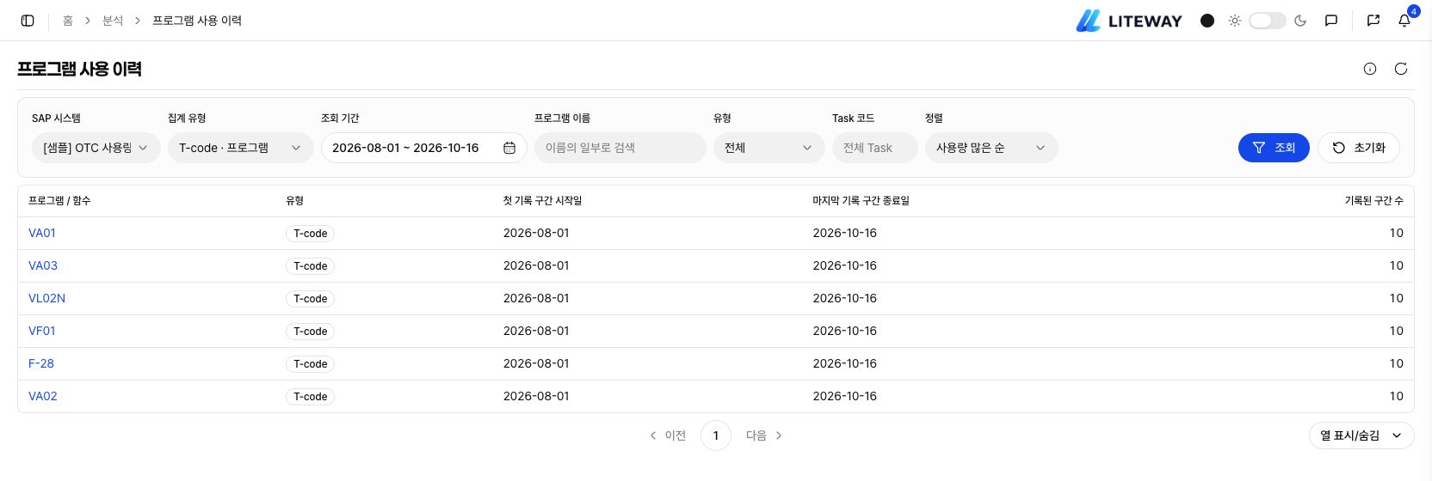The width and height of the screenshot is (1432, 481).
Task: Click the moon dark-mode icon
Action: pyautogui.click(x=1300, y=21)
